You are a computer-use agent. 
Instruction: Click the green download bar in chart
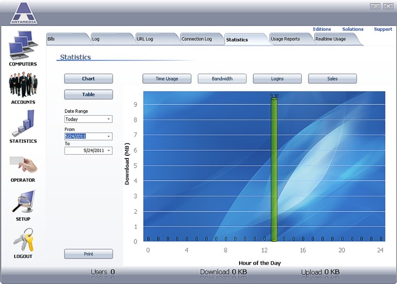(274, 170)
